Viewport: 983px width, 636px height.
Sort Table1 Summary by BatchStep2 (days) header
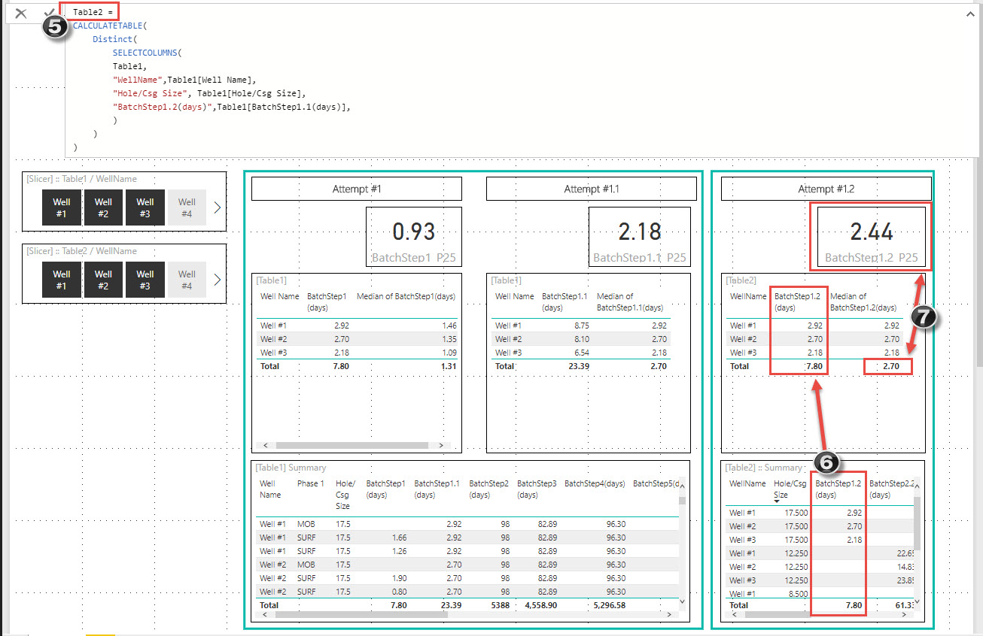point(489,489)
